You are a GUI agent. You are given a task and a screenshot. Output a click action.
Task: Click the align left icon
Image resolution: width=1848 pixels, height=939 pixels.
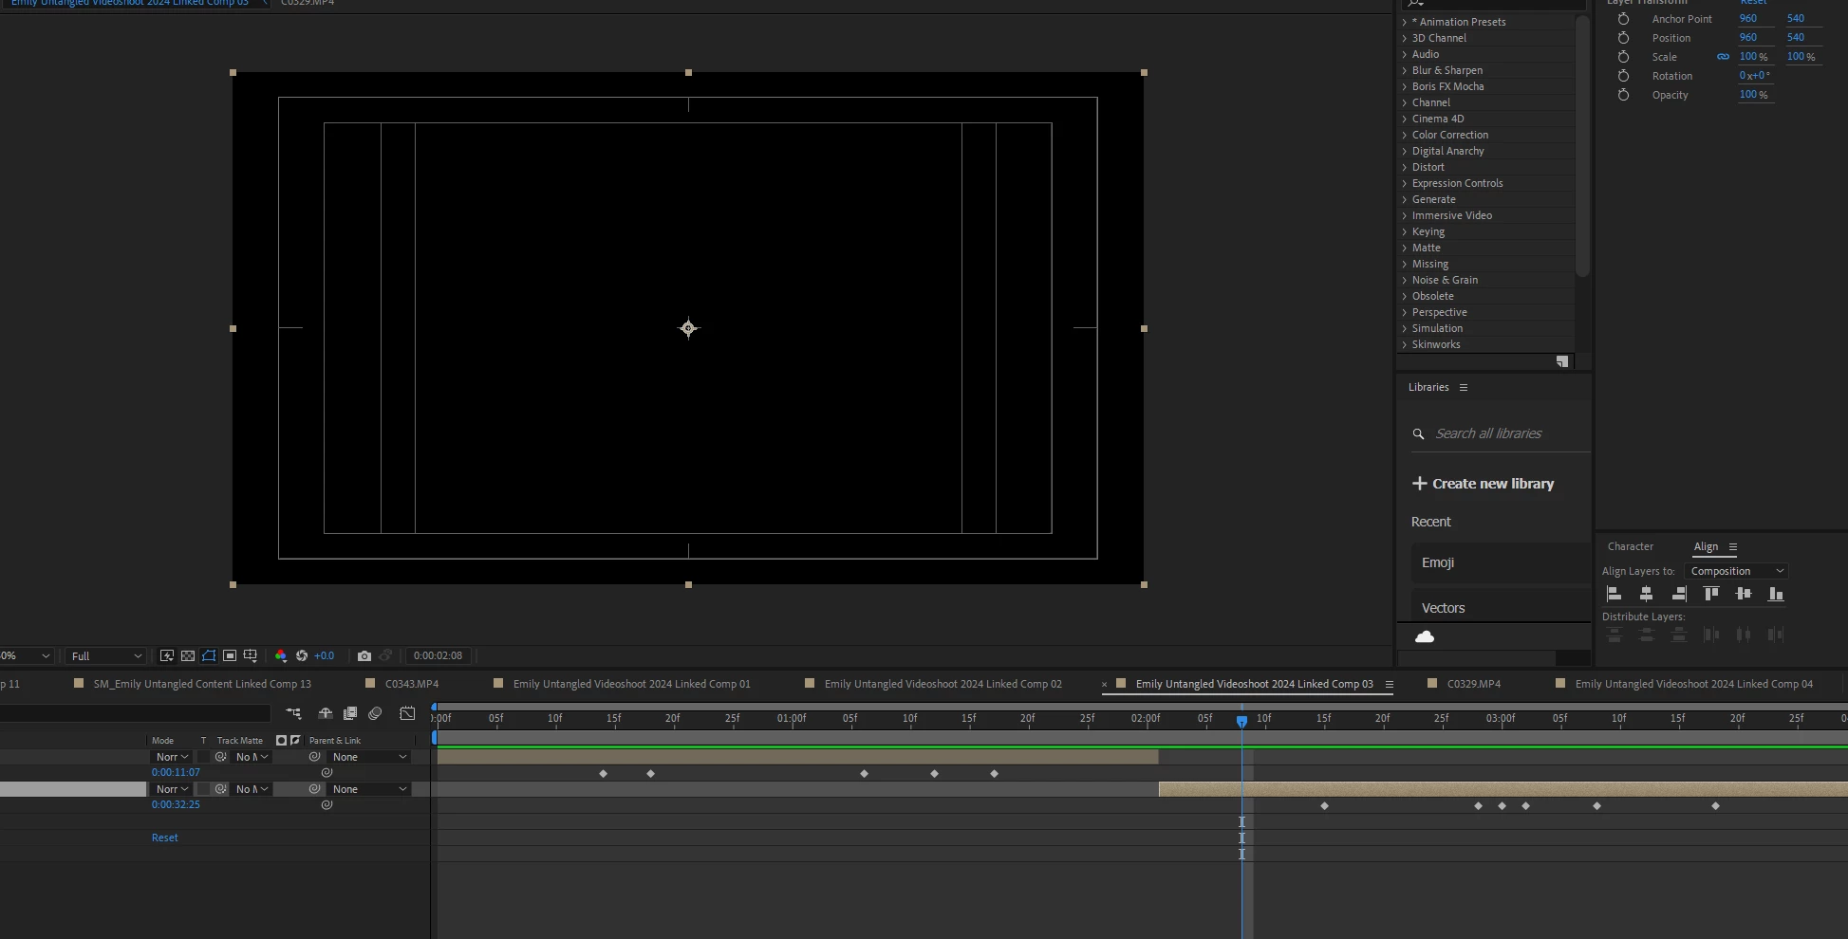coord(1614,594)
